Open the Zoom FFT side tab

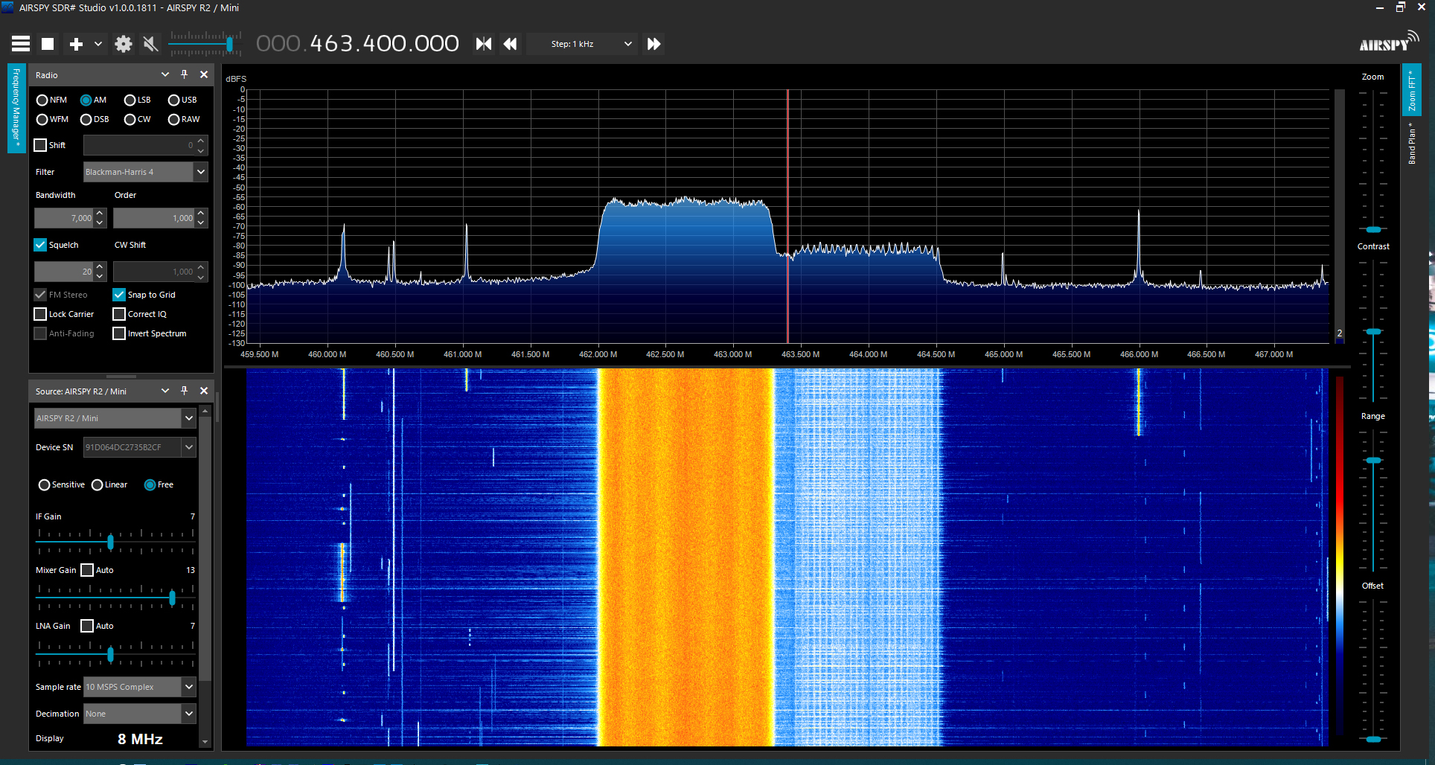[x=1411, y=90]
